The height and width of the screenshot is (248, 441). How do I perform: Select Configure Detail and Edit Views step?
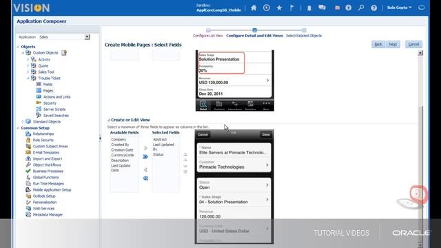tap(254, 36)
